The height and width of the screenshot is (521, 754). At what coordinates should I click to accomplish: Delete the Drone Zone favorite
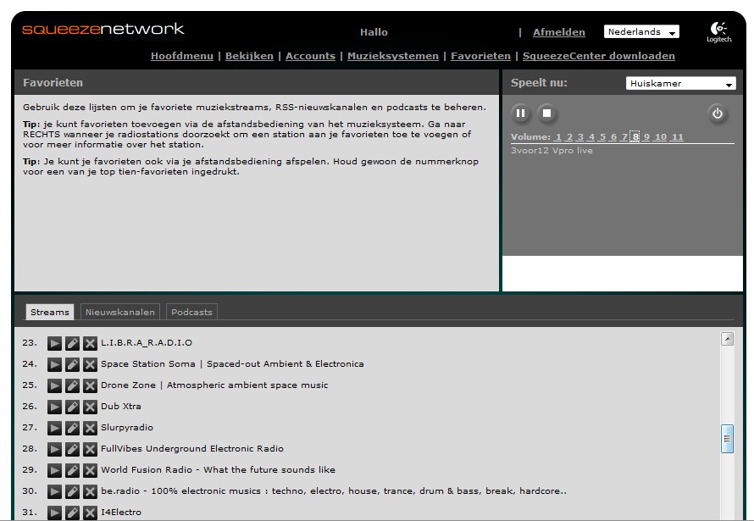point(90,385)
